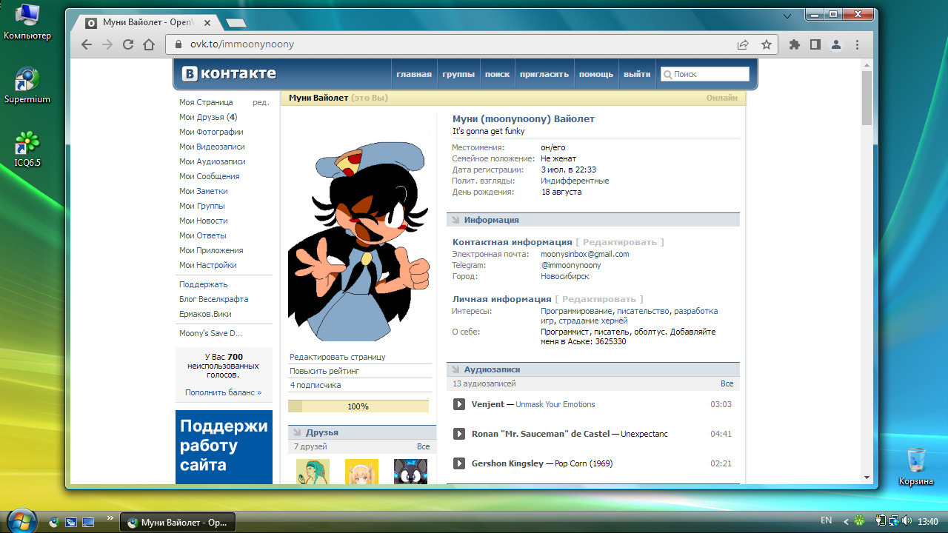Screen dimensions: 948x533
Task: Open the share icon in the address bar
Action: click(743, 44)
